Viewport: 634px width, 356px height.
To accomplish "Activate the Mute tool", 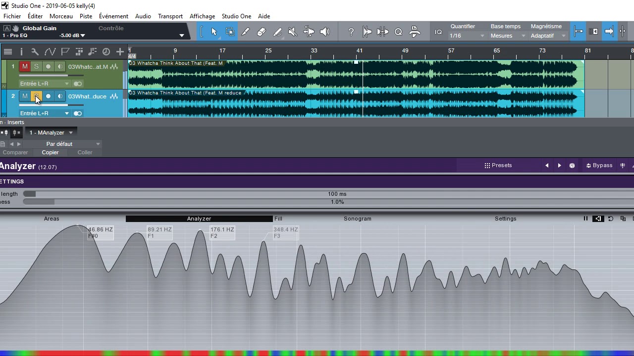I will (x=293, y=32).
